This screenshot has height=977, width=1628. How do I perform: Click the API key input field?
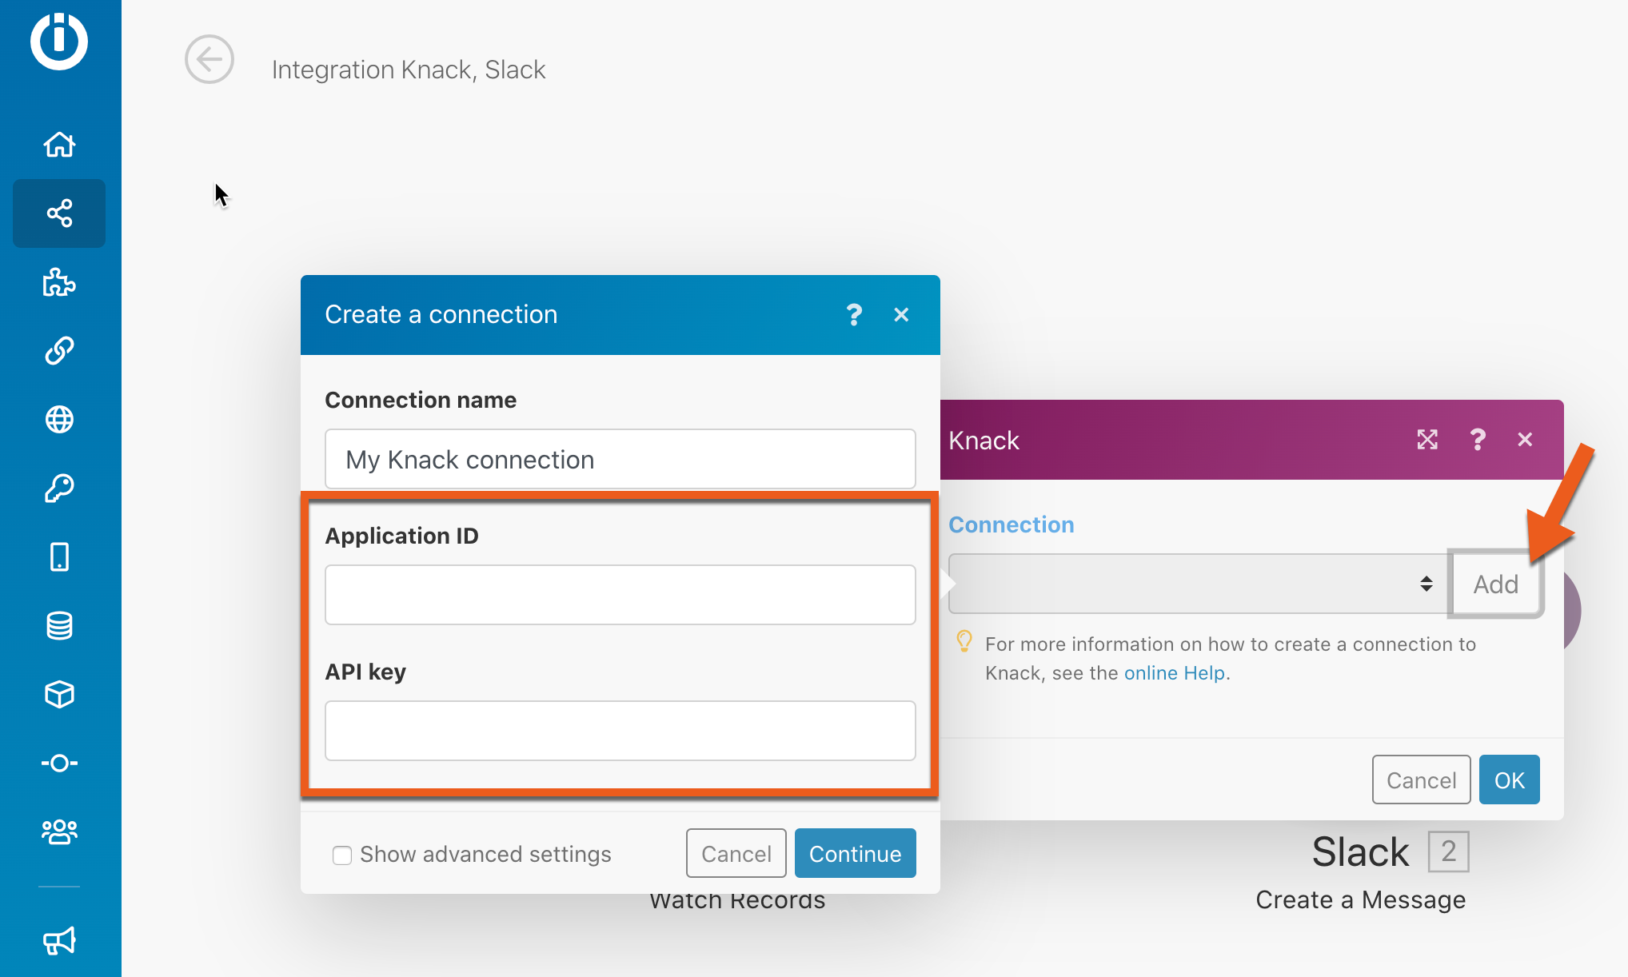(x=620, y=731)
